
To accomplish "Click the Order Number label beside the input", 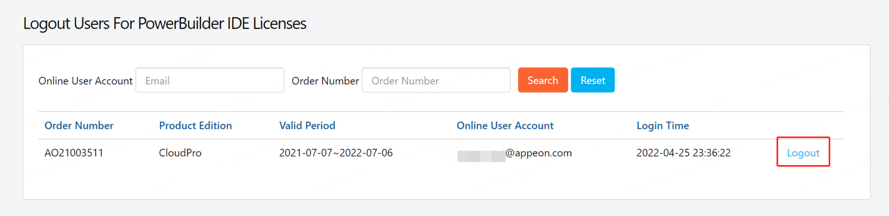I will point(325,81).
